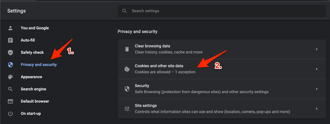Image resolution: width=330 pixels, height=124 pixels.
Task: Click the clipboard icon for Auto-fill
Action: click(10, 40)
